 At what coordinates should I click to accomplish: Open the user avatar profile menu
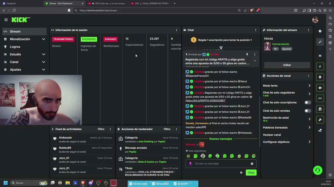[315, 20]
